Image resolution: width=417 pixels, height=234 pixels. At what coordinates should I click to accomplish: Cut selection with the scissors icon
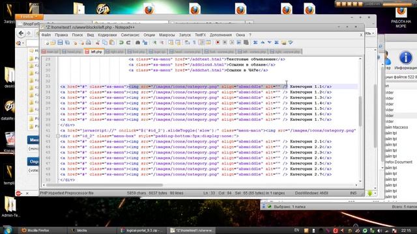point(98,43)
